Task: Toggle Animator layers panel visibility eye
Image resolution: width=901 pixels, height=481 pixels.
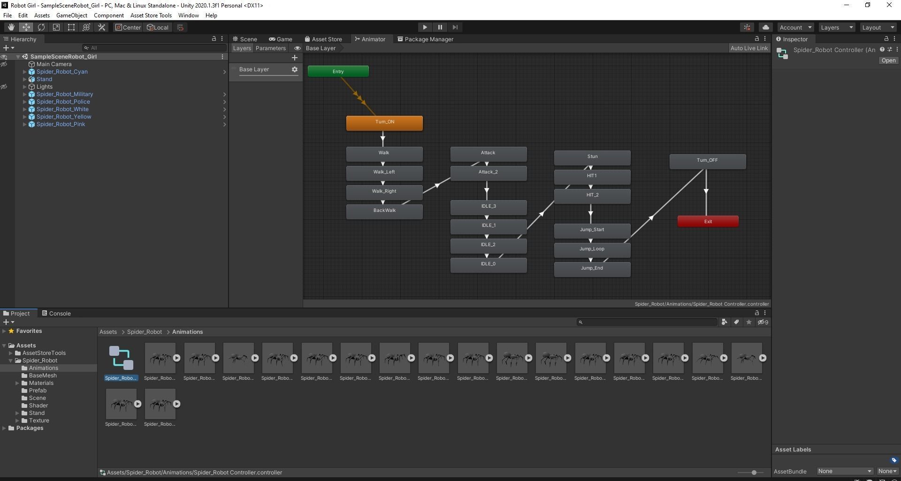Action: tap(297, 48)
